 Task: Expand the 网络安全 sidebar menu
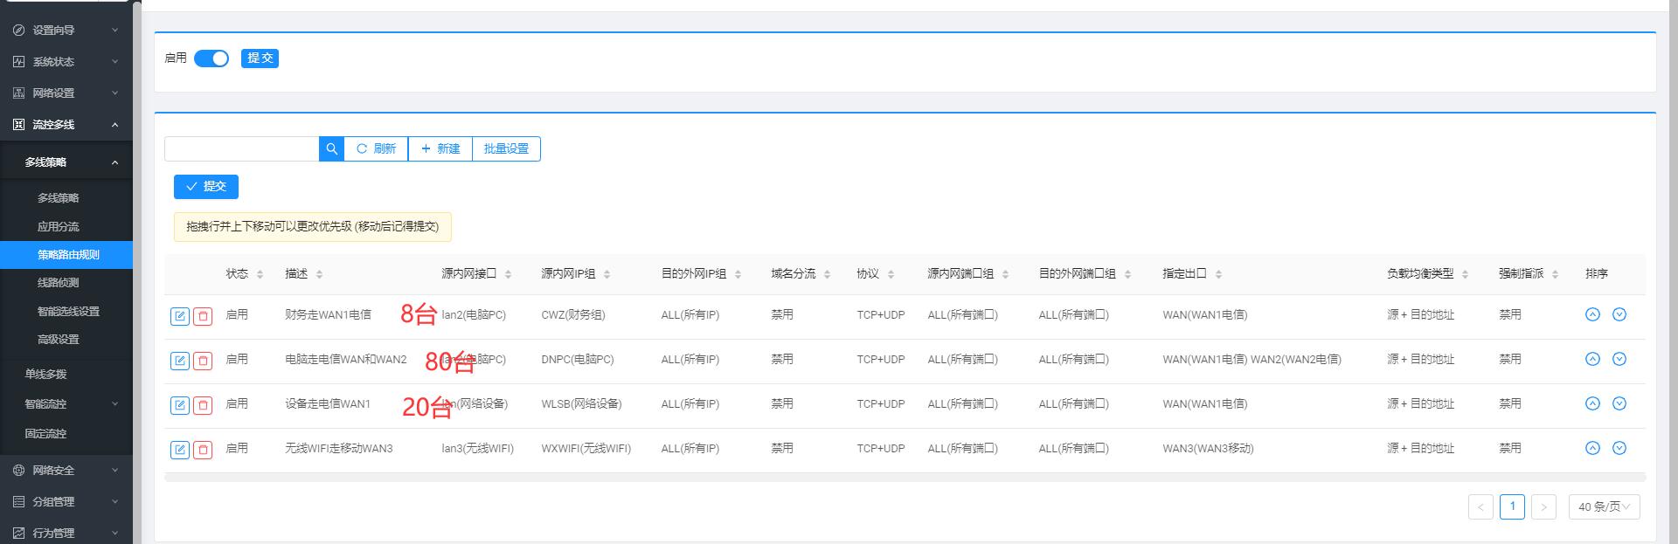pyautogui.click(x=66, y=471)
